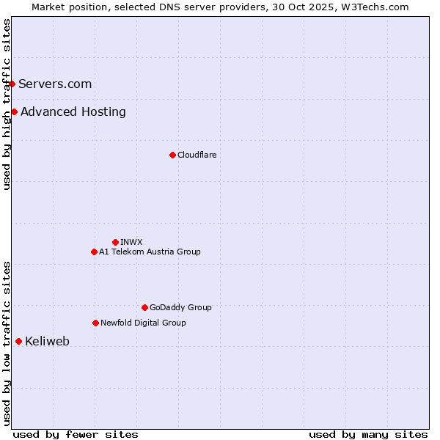This screenshot has width=440, height=440.
Task: Click the chart title mentioning W3Techs.com
Action: pos(220,7)
